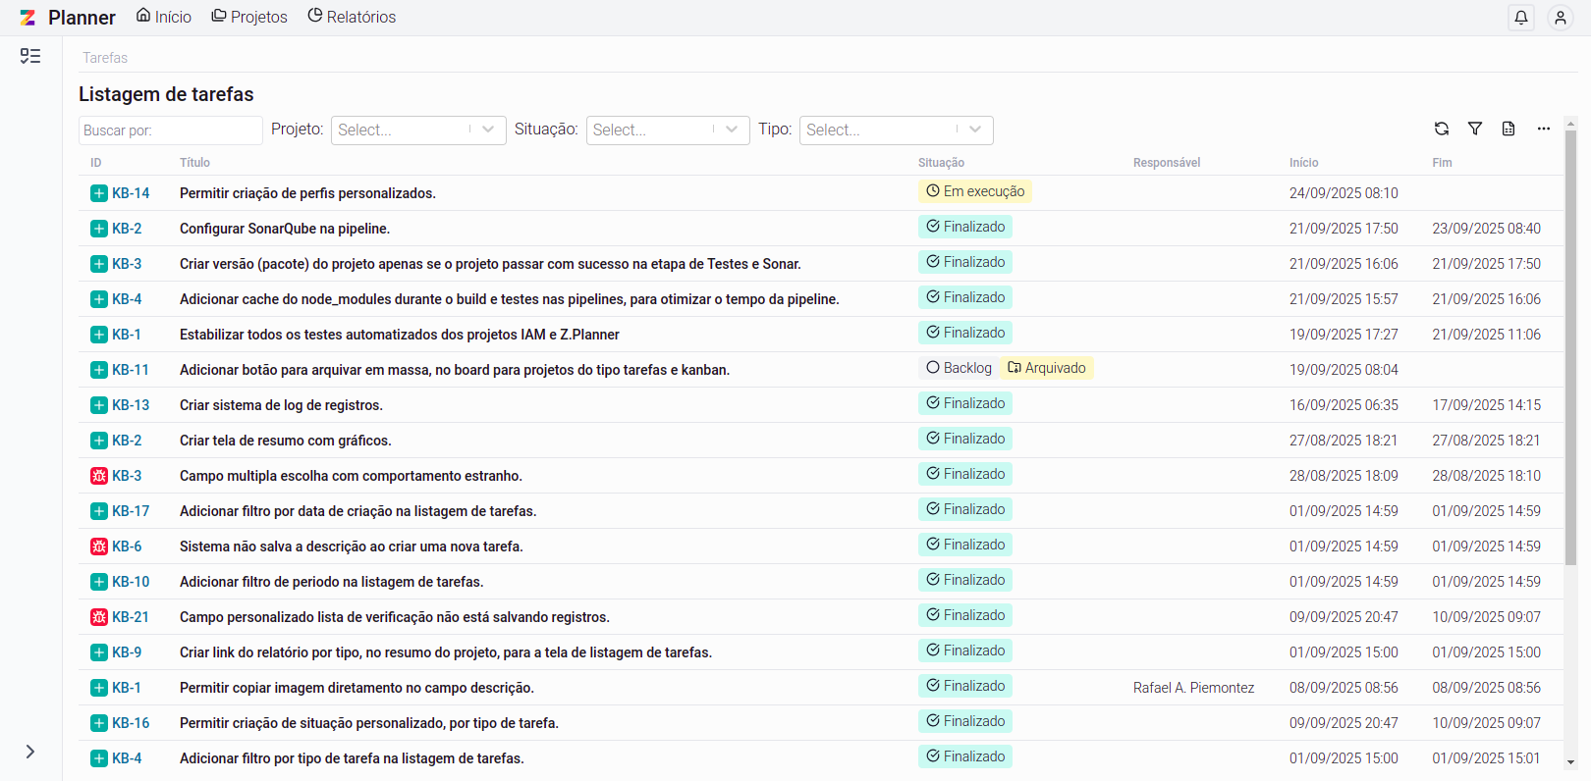The width and height of the screenshot is (1591, 781).
Task: Open the Situação select dropdown
Action: coord(668,130)
